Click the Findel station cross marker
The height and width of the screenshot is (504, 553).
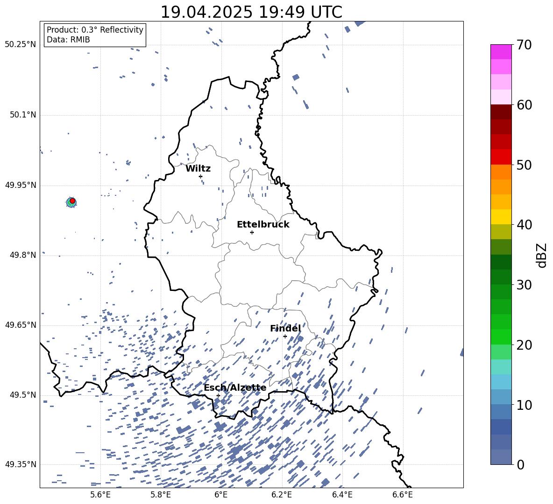pos(285,337)
